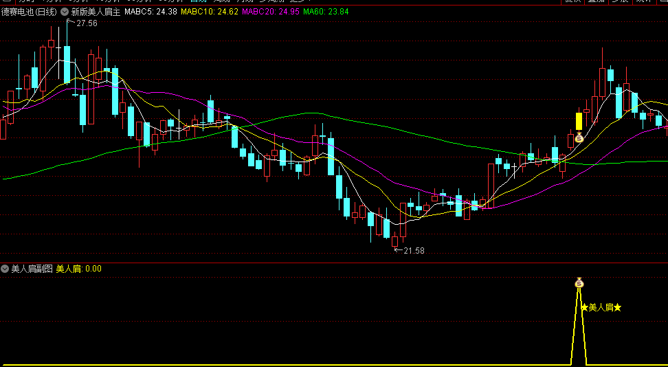Image resolution: width=668 pixels, height=367 pixels.
Task: Select the red candle above the 21.58 marker
Action: click(395, 241)
